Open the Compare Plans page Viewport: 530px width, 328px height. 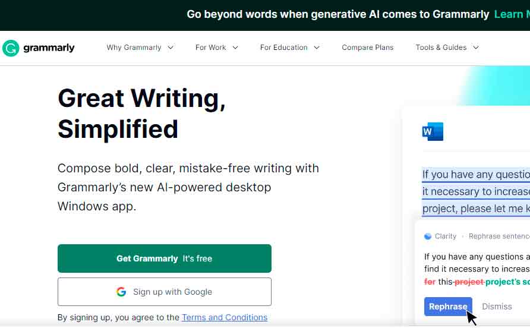pyautogui.click(x=367, y=48)
